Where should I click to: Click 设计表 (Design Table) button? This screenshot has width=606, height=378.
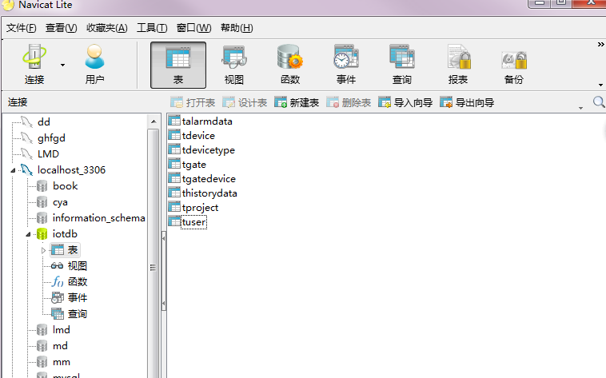(x=245, y=102)
